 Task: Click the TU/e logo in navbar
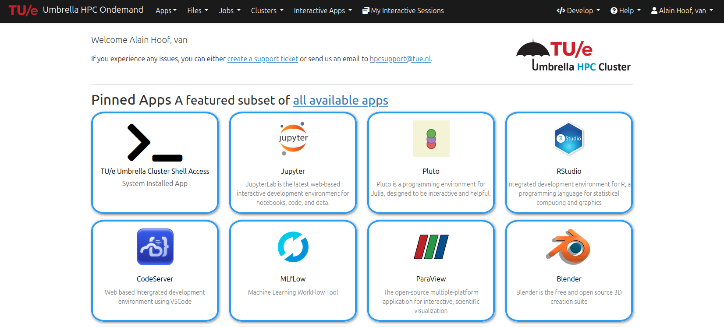(x=23, y=11)
